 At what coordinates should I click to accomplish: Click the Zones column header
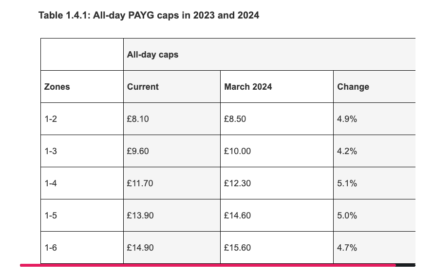82,87
